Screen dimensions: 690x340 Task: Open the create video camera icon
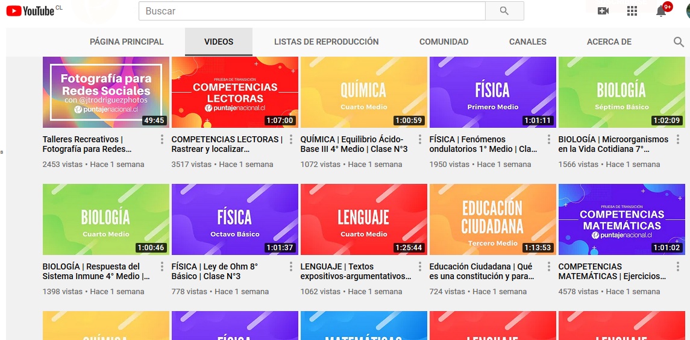pos(603,11)
